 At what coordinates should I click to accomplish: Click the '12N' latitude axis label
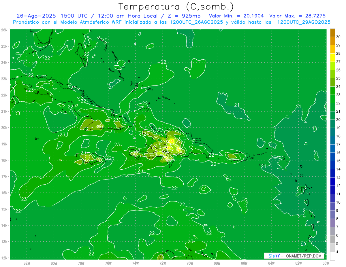[4, 258]
